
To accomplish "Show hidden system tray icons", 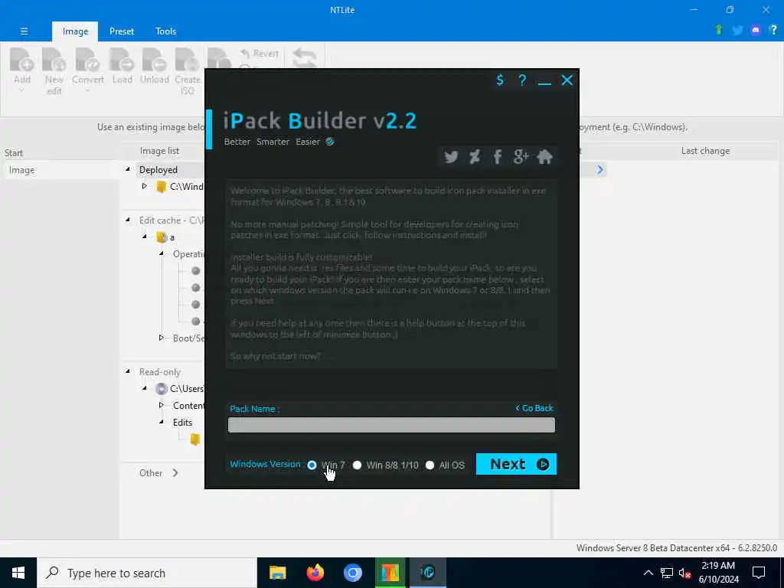I will coord(648,573).
